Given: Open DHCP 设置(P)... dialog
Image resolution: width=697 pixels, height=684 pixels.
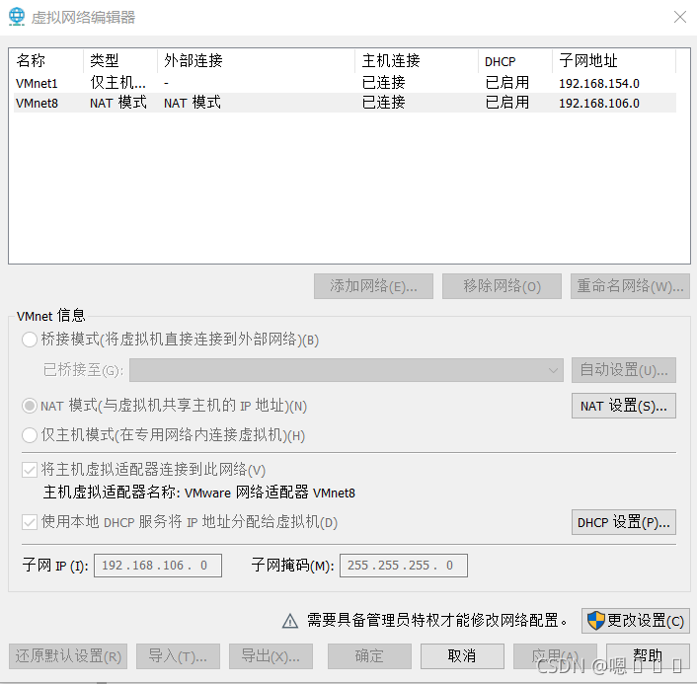Looking at the screenshot, I should (x=624, y=522).
